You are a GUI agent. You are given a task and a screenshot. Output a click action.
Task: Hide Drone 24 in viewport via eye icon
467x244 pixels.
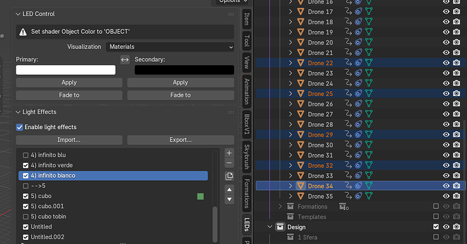click(446, 83)
